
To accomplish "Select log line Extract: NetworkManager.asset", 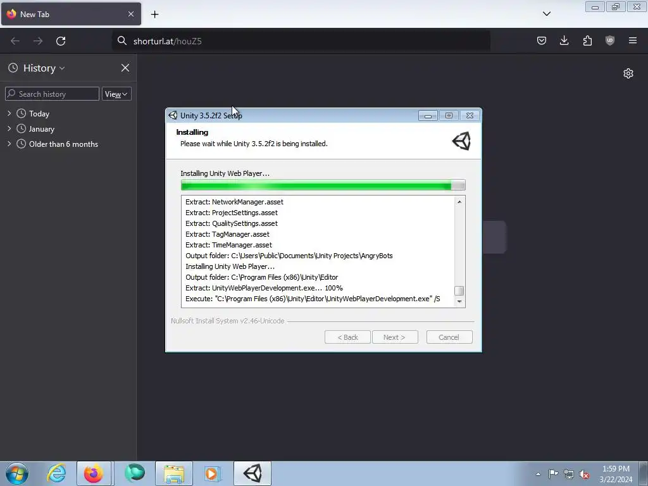I will pos(234,202).
